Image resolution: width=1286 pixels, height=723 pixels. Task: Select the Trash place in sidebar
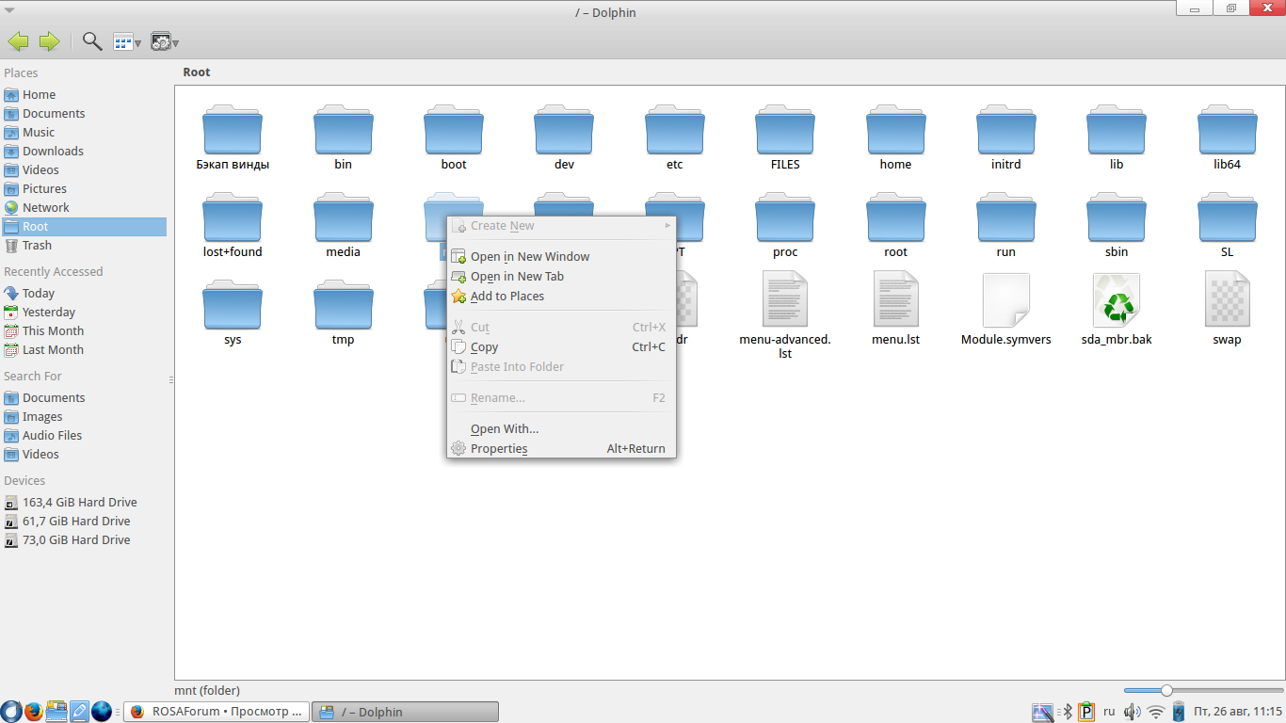tap(37, 246)
